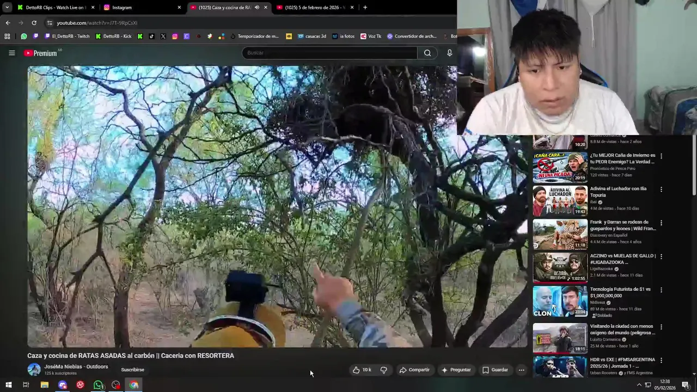Subscribe using the Suscribirse button
Image resolution: width=697 pixels, height=392 pixels.
pos(133,370)
